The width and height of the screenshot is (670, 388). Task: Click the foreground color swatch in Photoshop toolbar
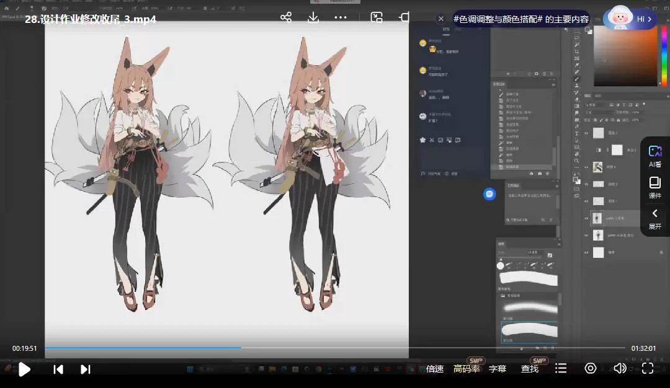[576, 179]
